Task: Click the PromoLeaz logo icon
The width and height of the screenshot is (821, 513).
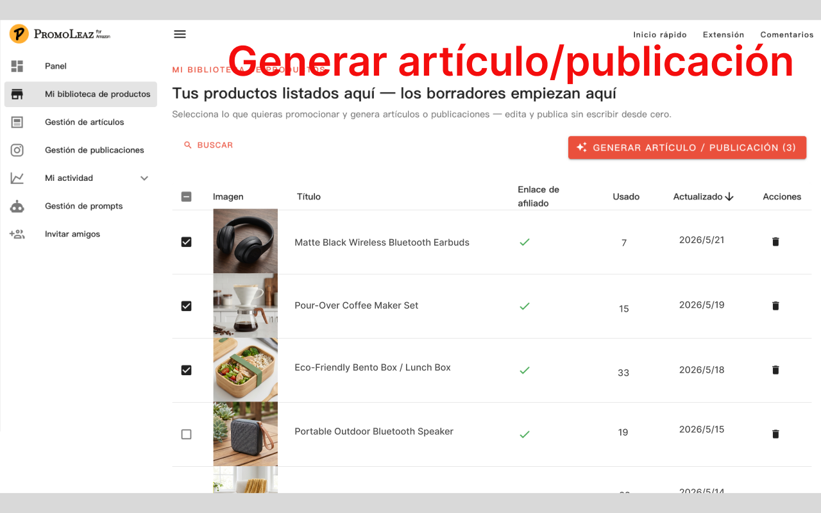Action: point(19,34)
